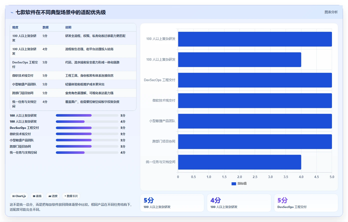
Task: Click the 小型敏捷产品团队 progress bar
Action: [87, 140]
